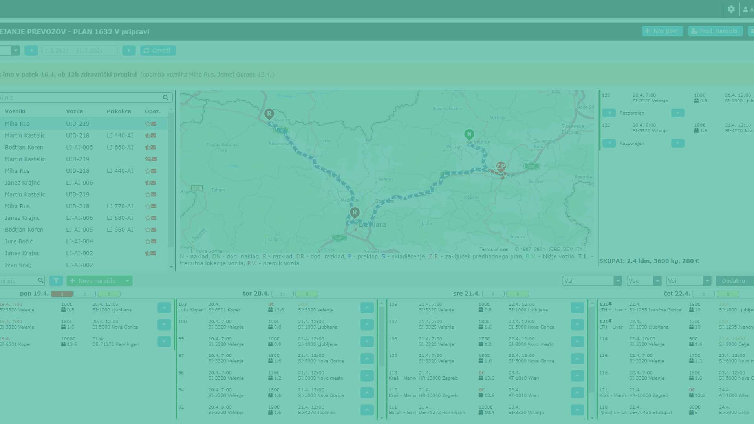Click the N load marker near Velenje

(469, 134)
